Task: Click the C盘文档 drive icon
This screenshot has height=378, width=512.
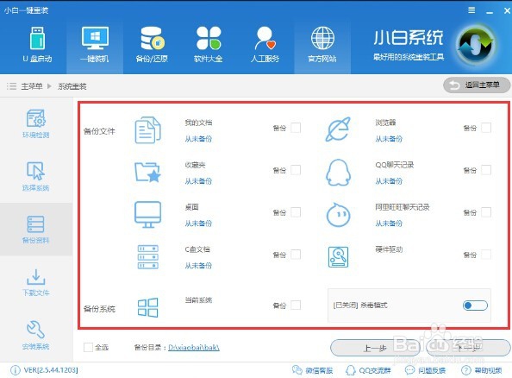Action: click(x=148, y=257)
